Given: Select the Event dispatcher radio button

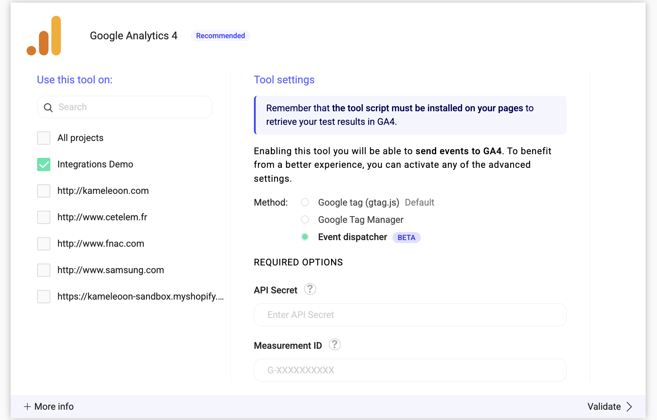Looking at the screenshot, I should 305,237.
